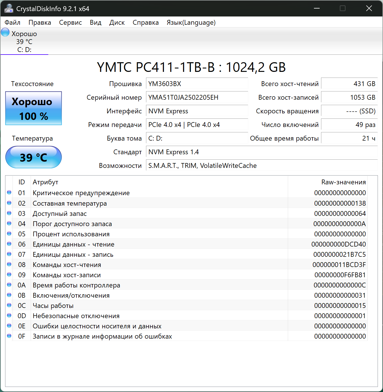This screenshot has height=392, width=383.
Task: Click status dot for Составная температура row
Action: (9, 203)
